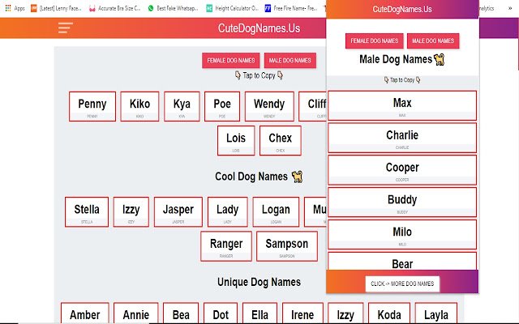519x324 pixels.
Task: Open the Height Calculator bookmark
Action: click(x=232, y=8)
